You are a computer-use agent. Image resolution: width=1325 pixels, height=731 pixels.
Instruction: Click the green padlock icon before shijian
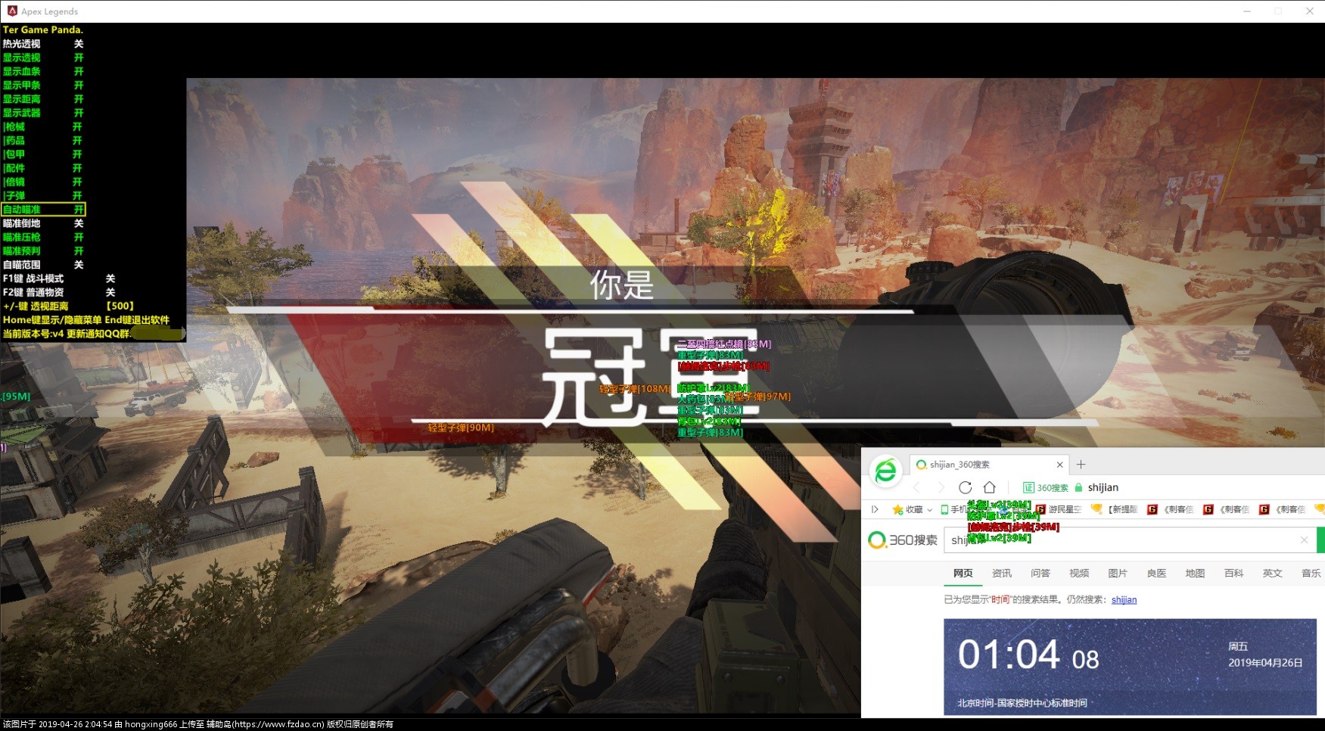pos(1078,487)
